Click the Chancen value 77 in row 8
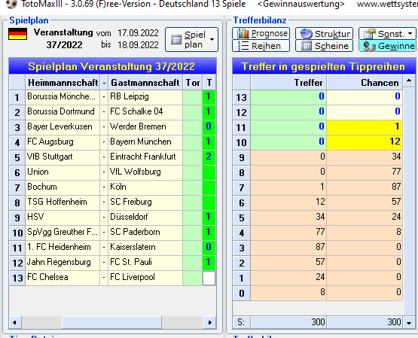 click(365, 172)
